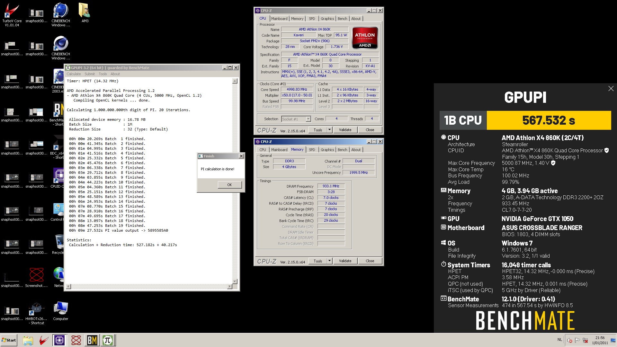Screen dimensions: 617x347
Task: Click the Core Voltage value 1.736 V
Action: (337, 47)
